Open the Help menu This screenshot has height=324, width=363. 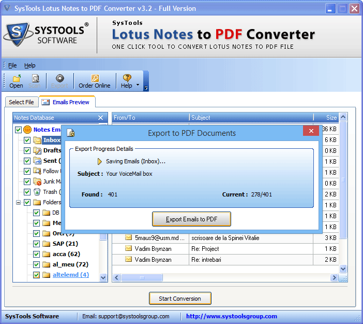pyautogui.click(x=29, y=65)
